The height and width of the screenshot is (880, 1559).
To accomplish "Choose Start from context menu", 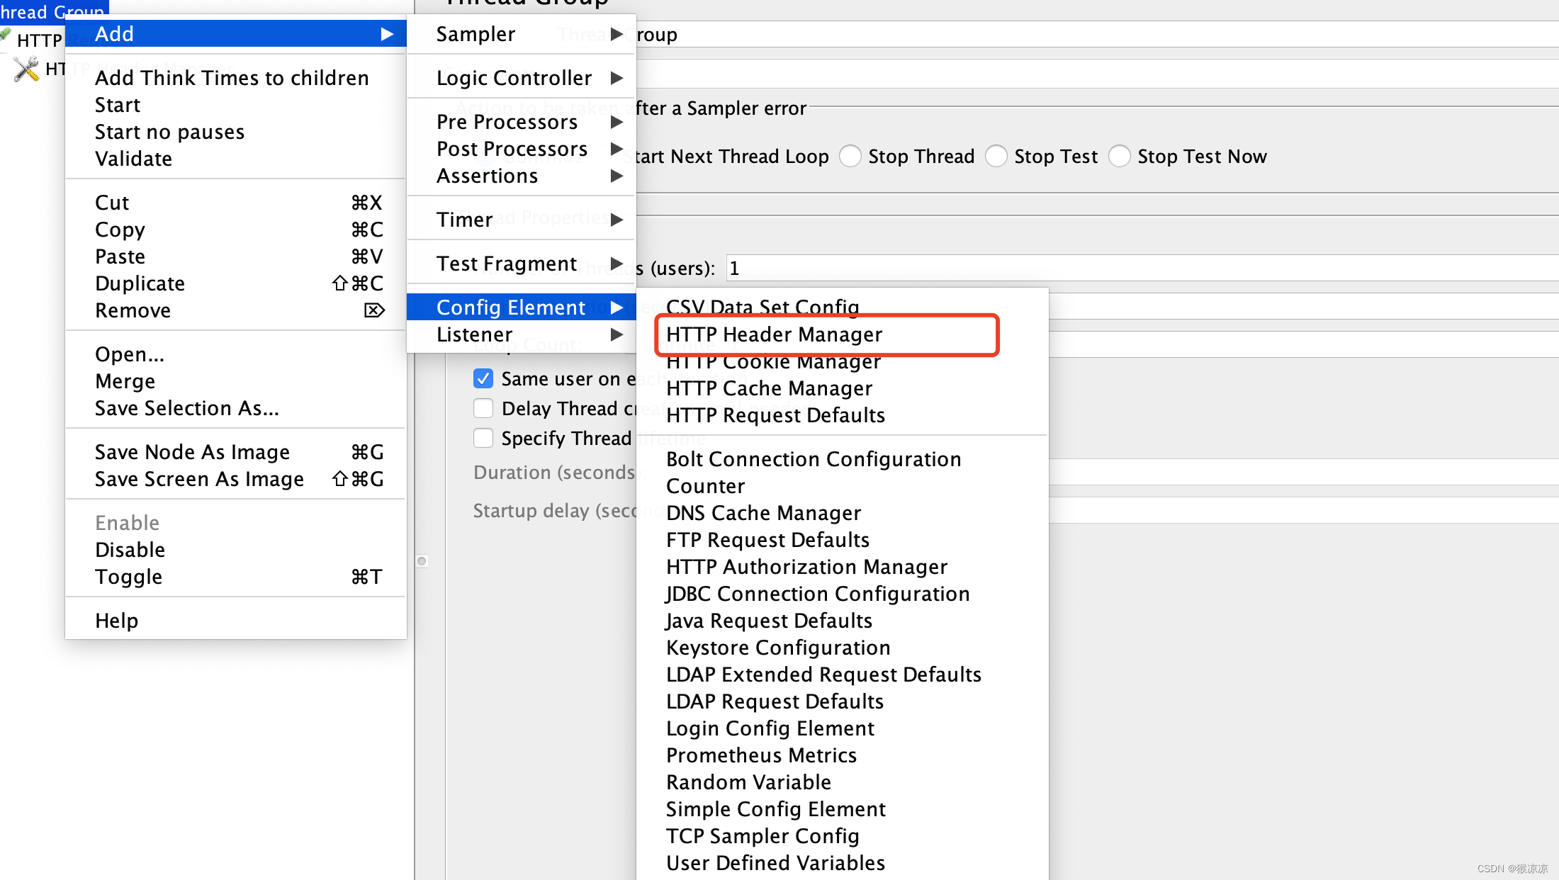I will 235,105.
